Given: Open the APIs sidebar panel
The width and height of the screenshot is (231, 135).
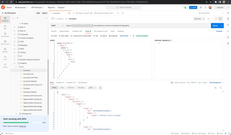Looking at the screenshot, I should point(5,27).
